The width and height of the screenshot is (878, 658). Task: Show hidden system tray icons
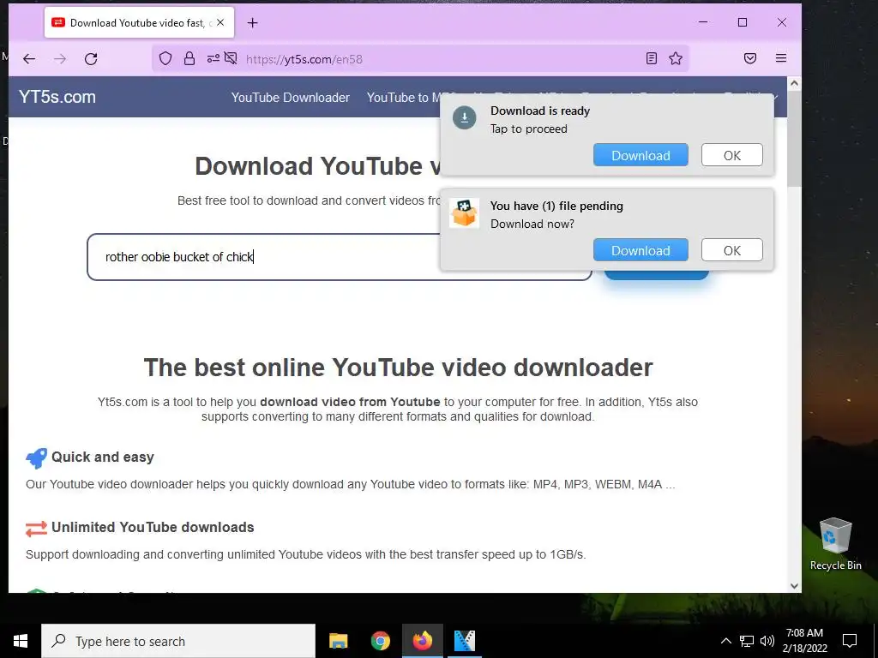(x=725, y=641)
